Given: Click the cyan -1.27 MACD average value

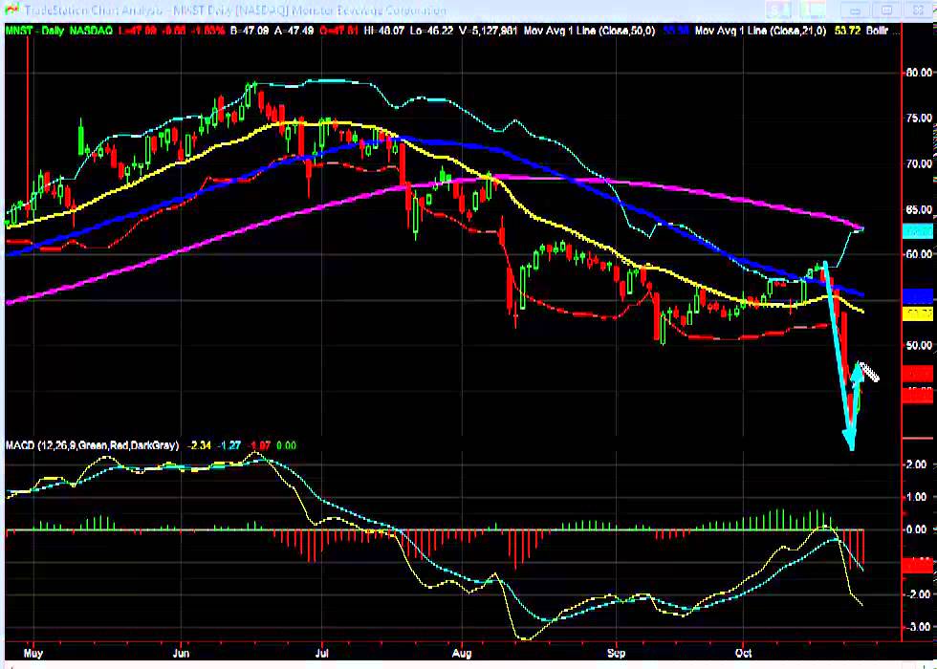Looking at the screenshot, I should click(229, 445).
